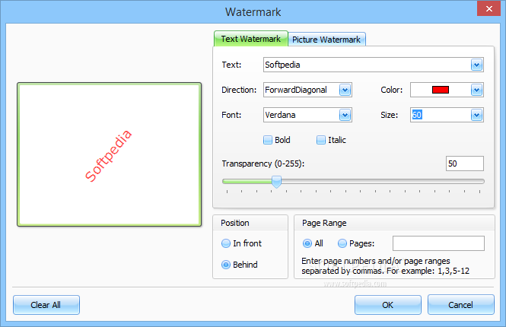Expand the Size dropdown arrow
506x327 pixels.
point(476,115)
